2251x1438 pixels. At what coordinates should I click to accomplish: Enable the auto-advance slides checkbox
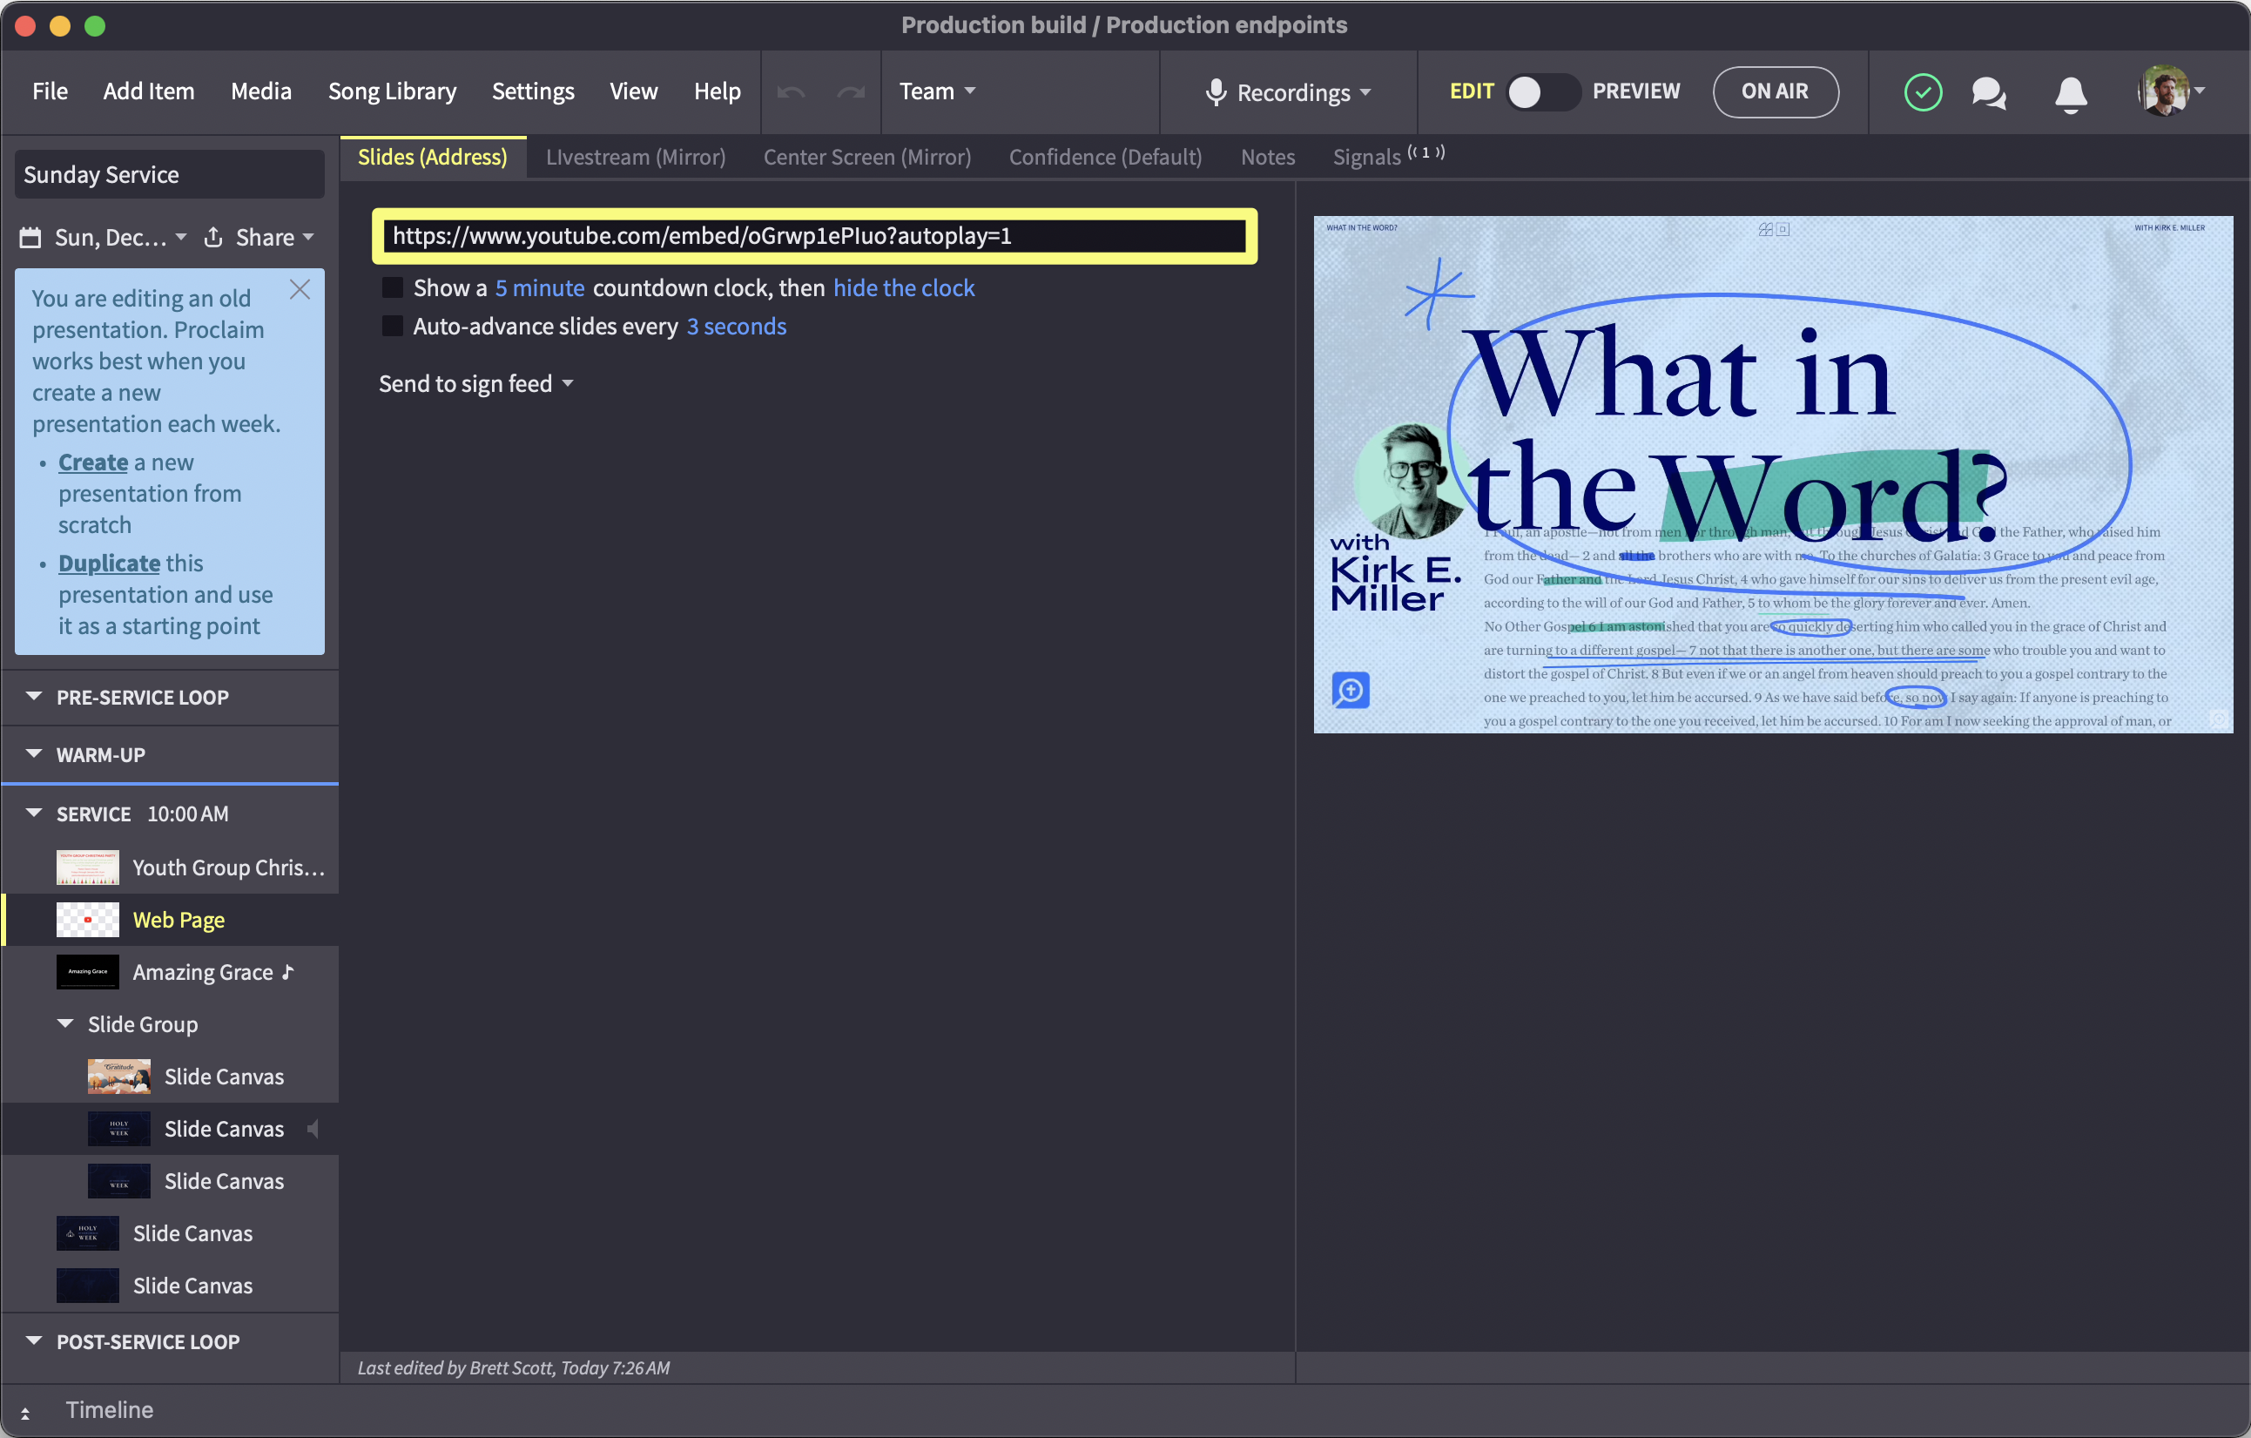[x=393, y=326]
